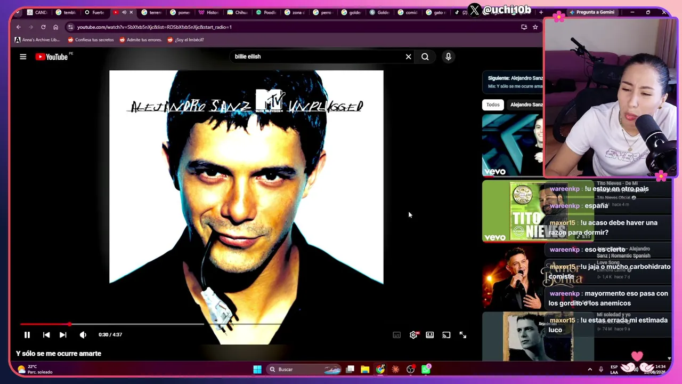
Task: Open the Vevo video thumbnail at top
Action: [512, 145]
